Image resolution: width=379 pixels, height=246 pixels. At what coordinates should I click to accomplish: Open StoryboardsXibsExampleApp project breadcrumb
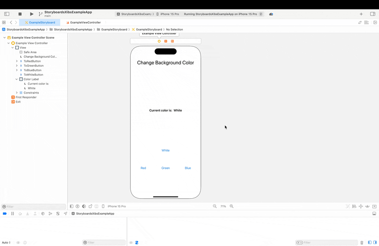(x=23, y=29)
